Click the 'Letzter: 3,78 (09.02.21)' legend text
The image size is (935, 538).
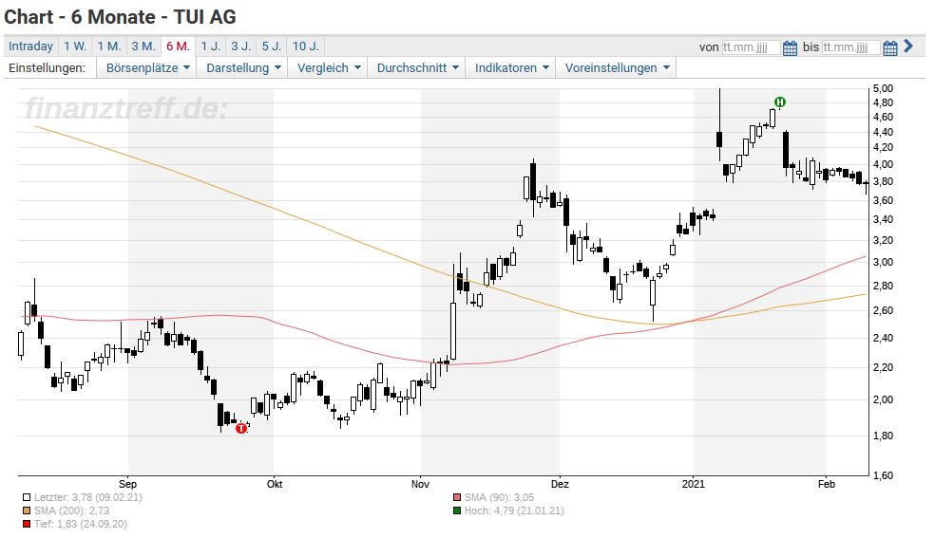[x=88, y=497]
